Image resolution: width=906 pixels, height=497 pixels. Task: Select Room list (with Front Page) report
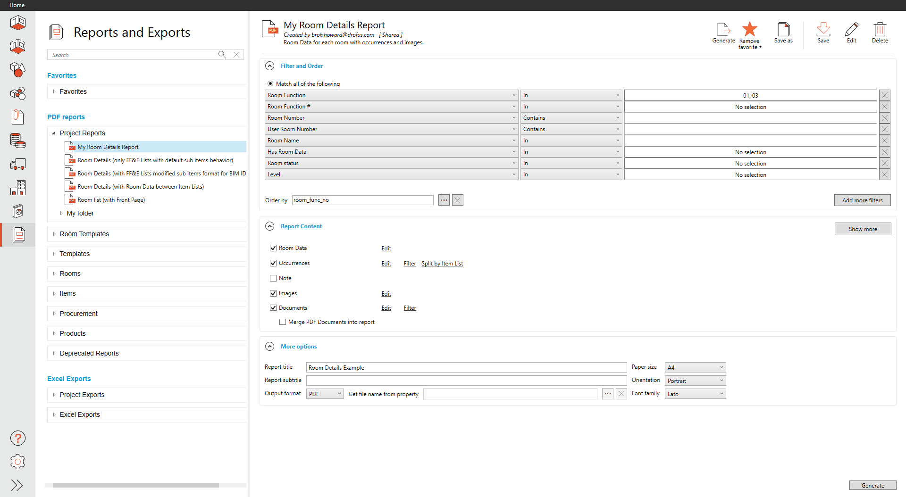coord(111,200)
